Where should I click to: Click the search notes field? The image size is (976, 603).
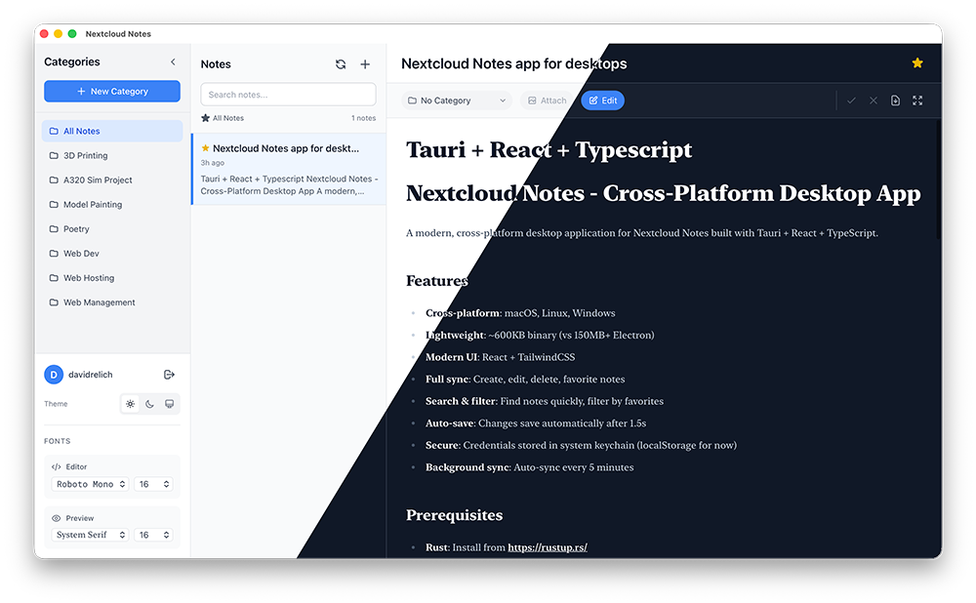pyautogui.click(x=288, y=94)
